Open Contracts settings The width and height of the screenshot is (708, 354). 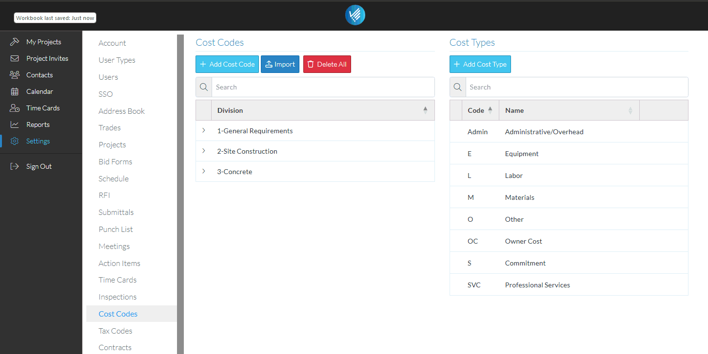[x=115, y=348]
